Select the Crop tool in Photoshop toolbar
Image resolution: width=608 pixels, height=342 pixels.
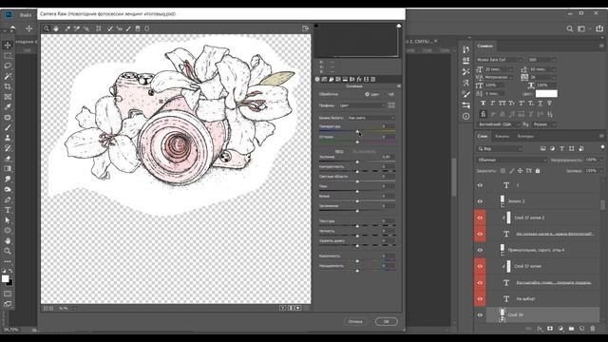point(8,86)
